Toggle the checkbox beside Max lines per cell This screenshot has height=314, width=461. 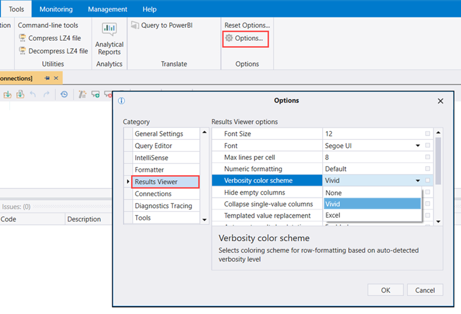click(x=428, y=157)
